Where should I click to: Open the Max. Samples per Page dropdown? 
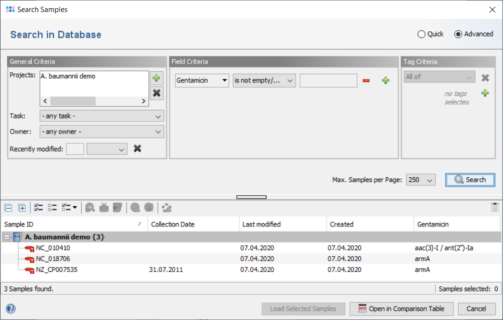pyautogui.click(x=421, y=180)
